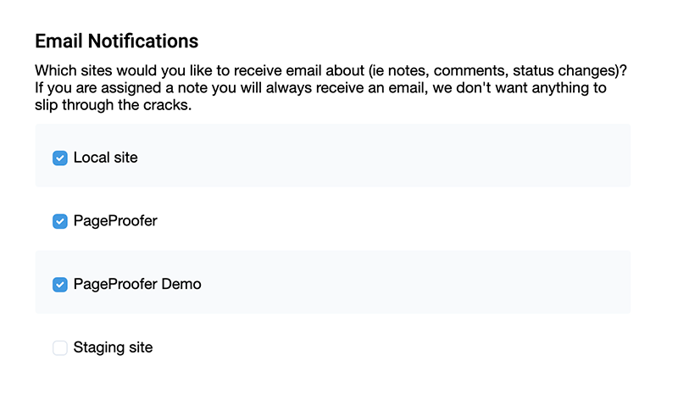Click the blue checkmark beside Local site
This screenshot has width=678, height=405.
click(x=60, y=158)
